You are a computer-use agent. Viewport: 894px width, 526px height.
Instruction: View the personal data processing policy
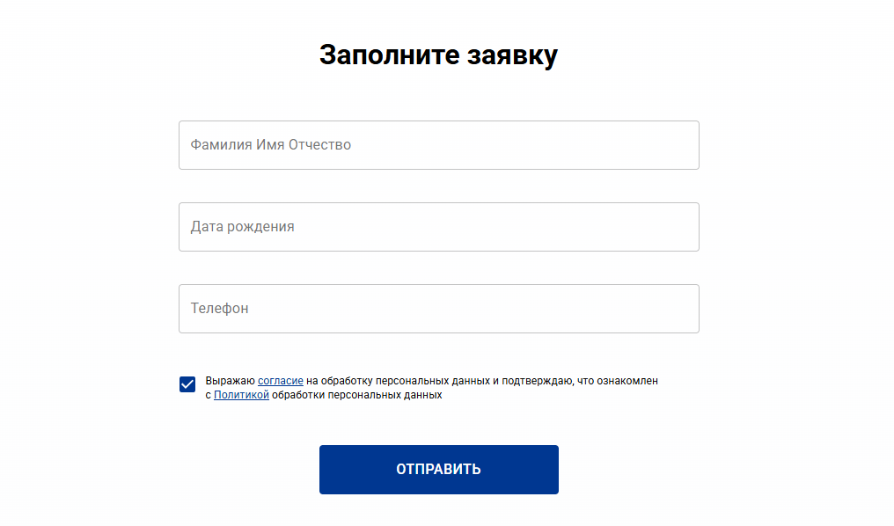coord(241,396)
